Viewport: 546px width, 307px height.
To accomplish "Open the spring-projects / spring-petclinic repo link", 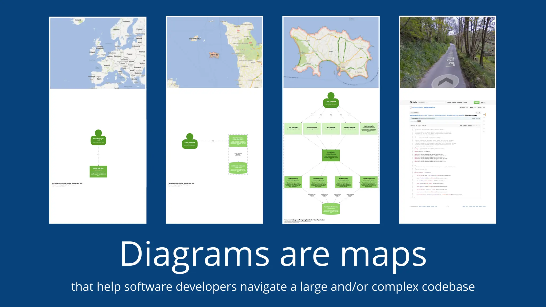I will point(424,107).
